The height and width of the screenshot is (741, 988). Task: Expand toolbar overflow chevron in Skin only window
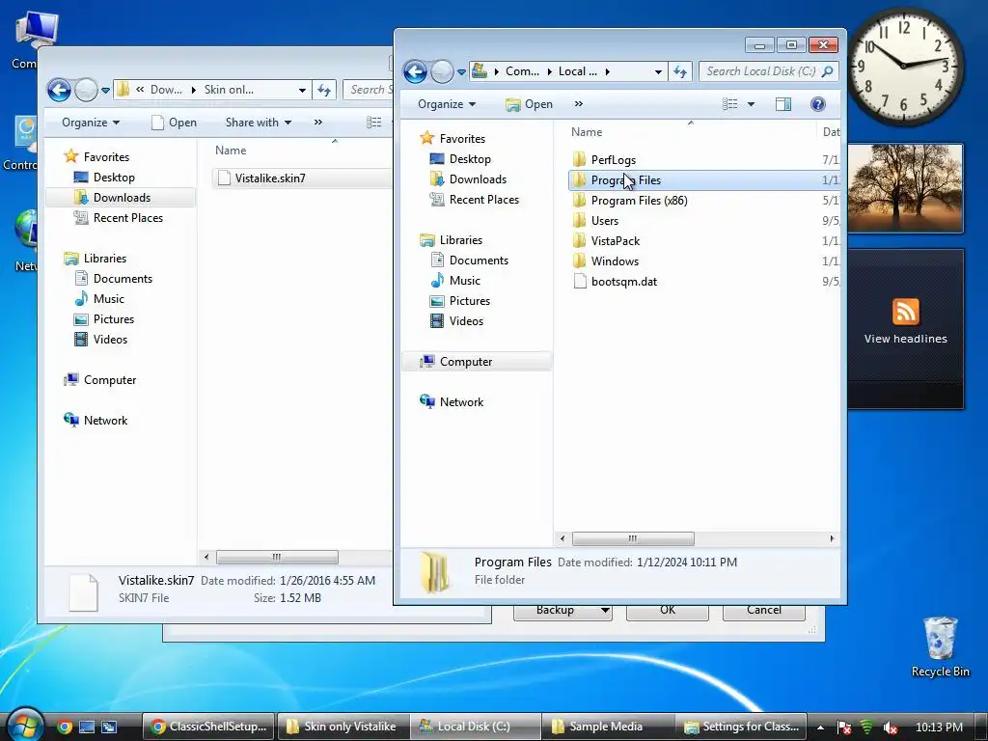point(318,123)
